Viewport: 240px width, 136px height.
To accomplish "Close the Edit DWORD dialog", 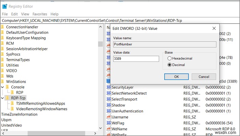I will [214, 28].
